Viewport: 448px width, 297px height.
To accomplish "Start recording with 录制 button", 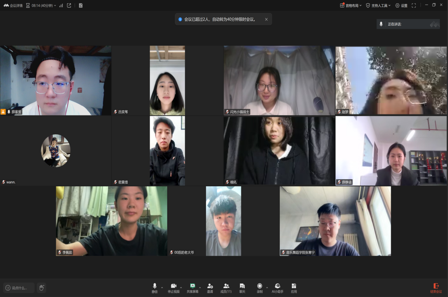I will tap(259, 288).
